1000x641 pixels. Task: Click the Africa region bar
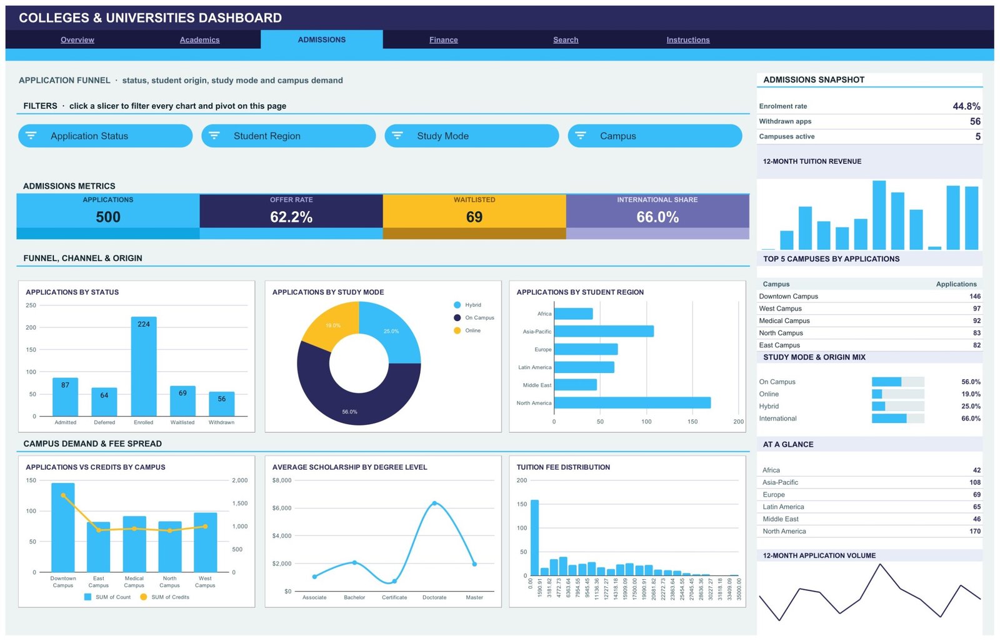tap(574, 314)
